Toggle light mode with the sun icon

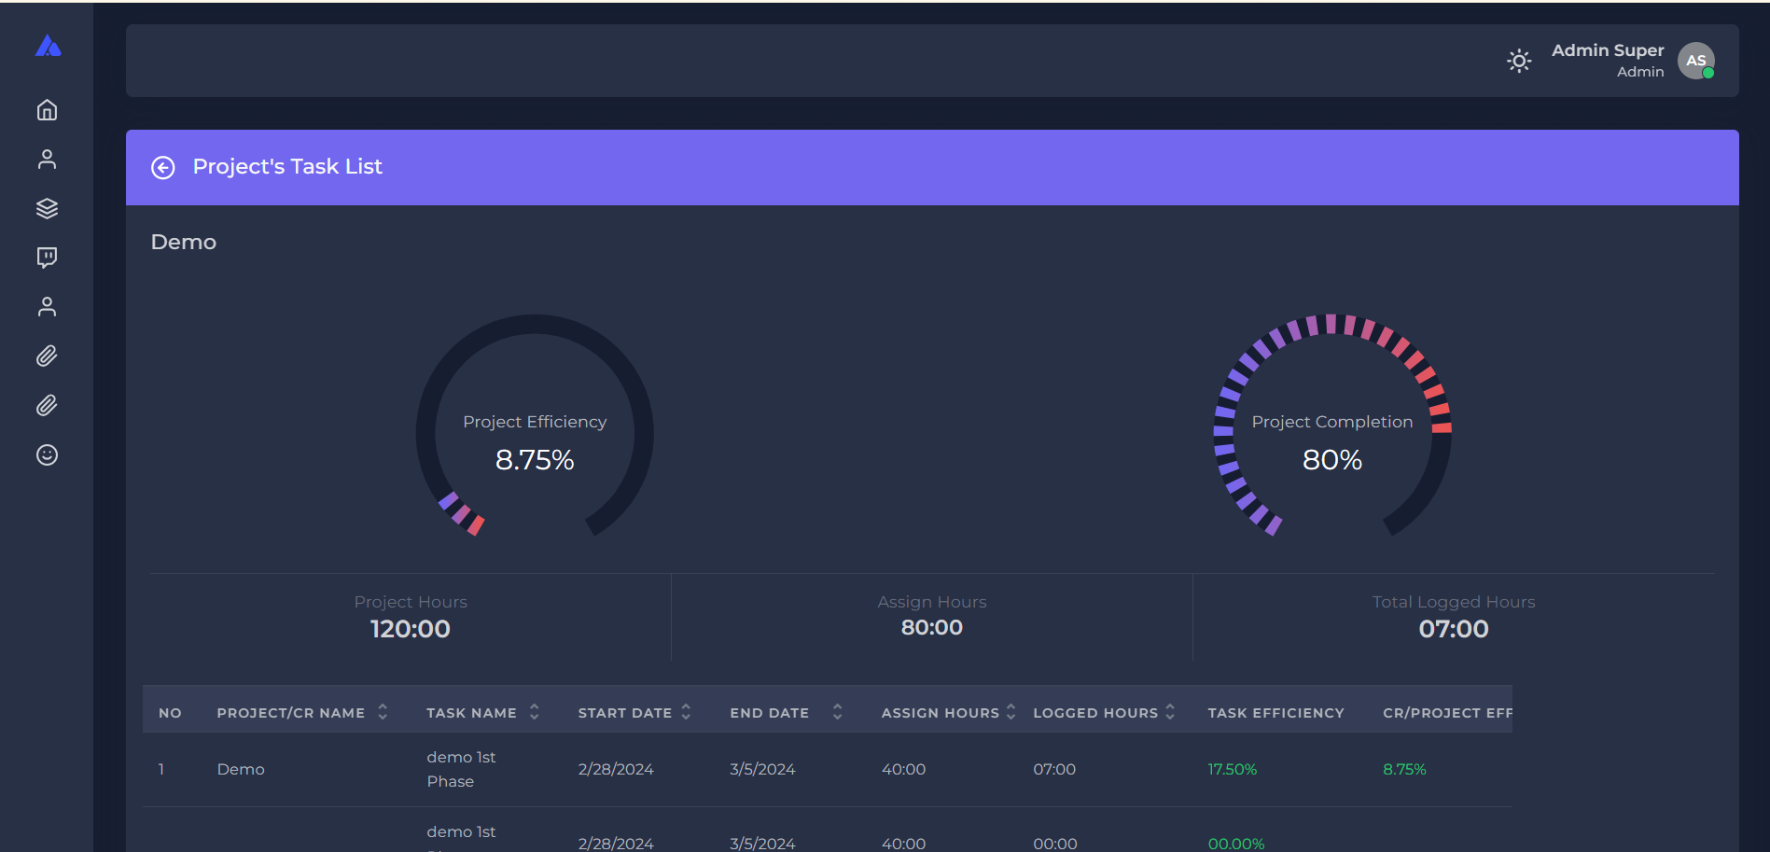point(1518,61)
